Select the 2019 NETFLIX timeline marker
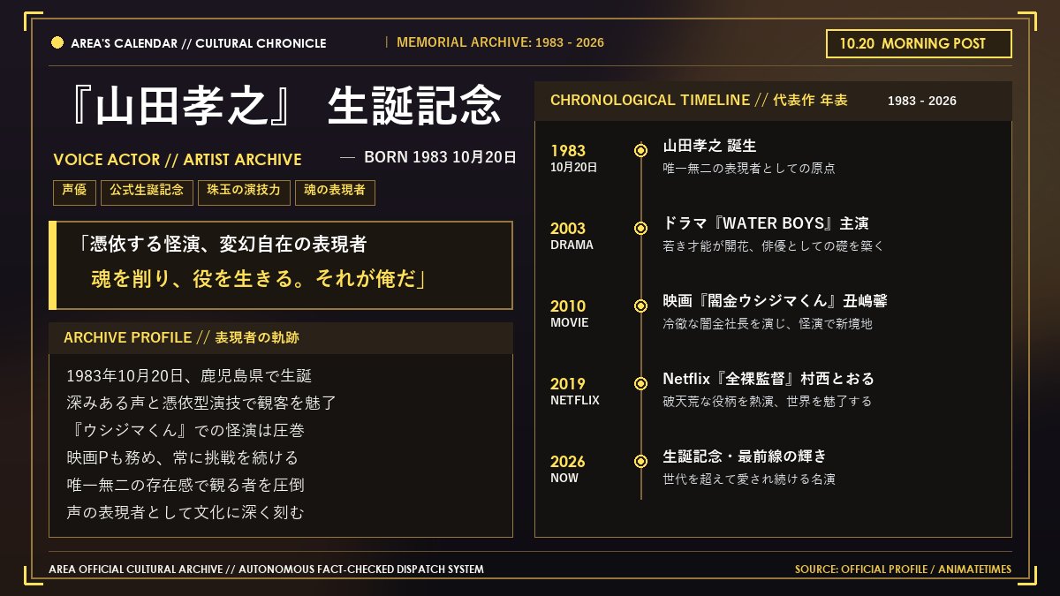 coord(641,383)
